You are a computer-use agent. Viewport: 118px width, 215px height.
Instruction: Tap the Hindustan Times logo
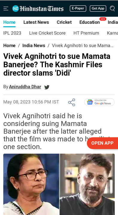(x=38, y=8)
